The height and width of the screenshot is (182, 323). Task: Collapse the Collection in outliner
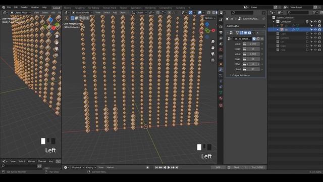coord(274,22)
